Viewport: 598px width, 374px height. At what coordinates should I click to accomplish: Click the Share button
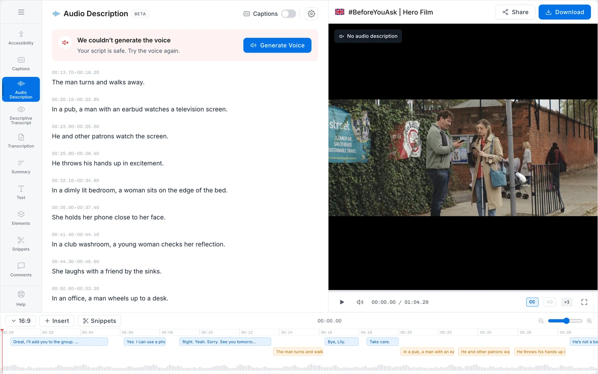pyautogui.click(x=515, y=12)
